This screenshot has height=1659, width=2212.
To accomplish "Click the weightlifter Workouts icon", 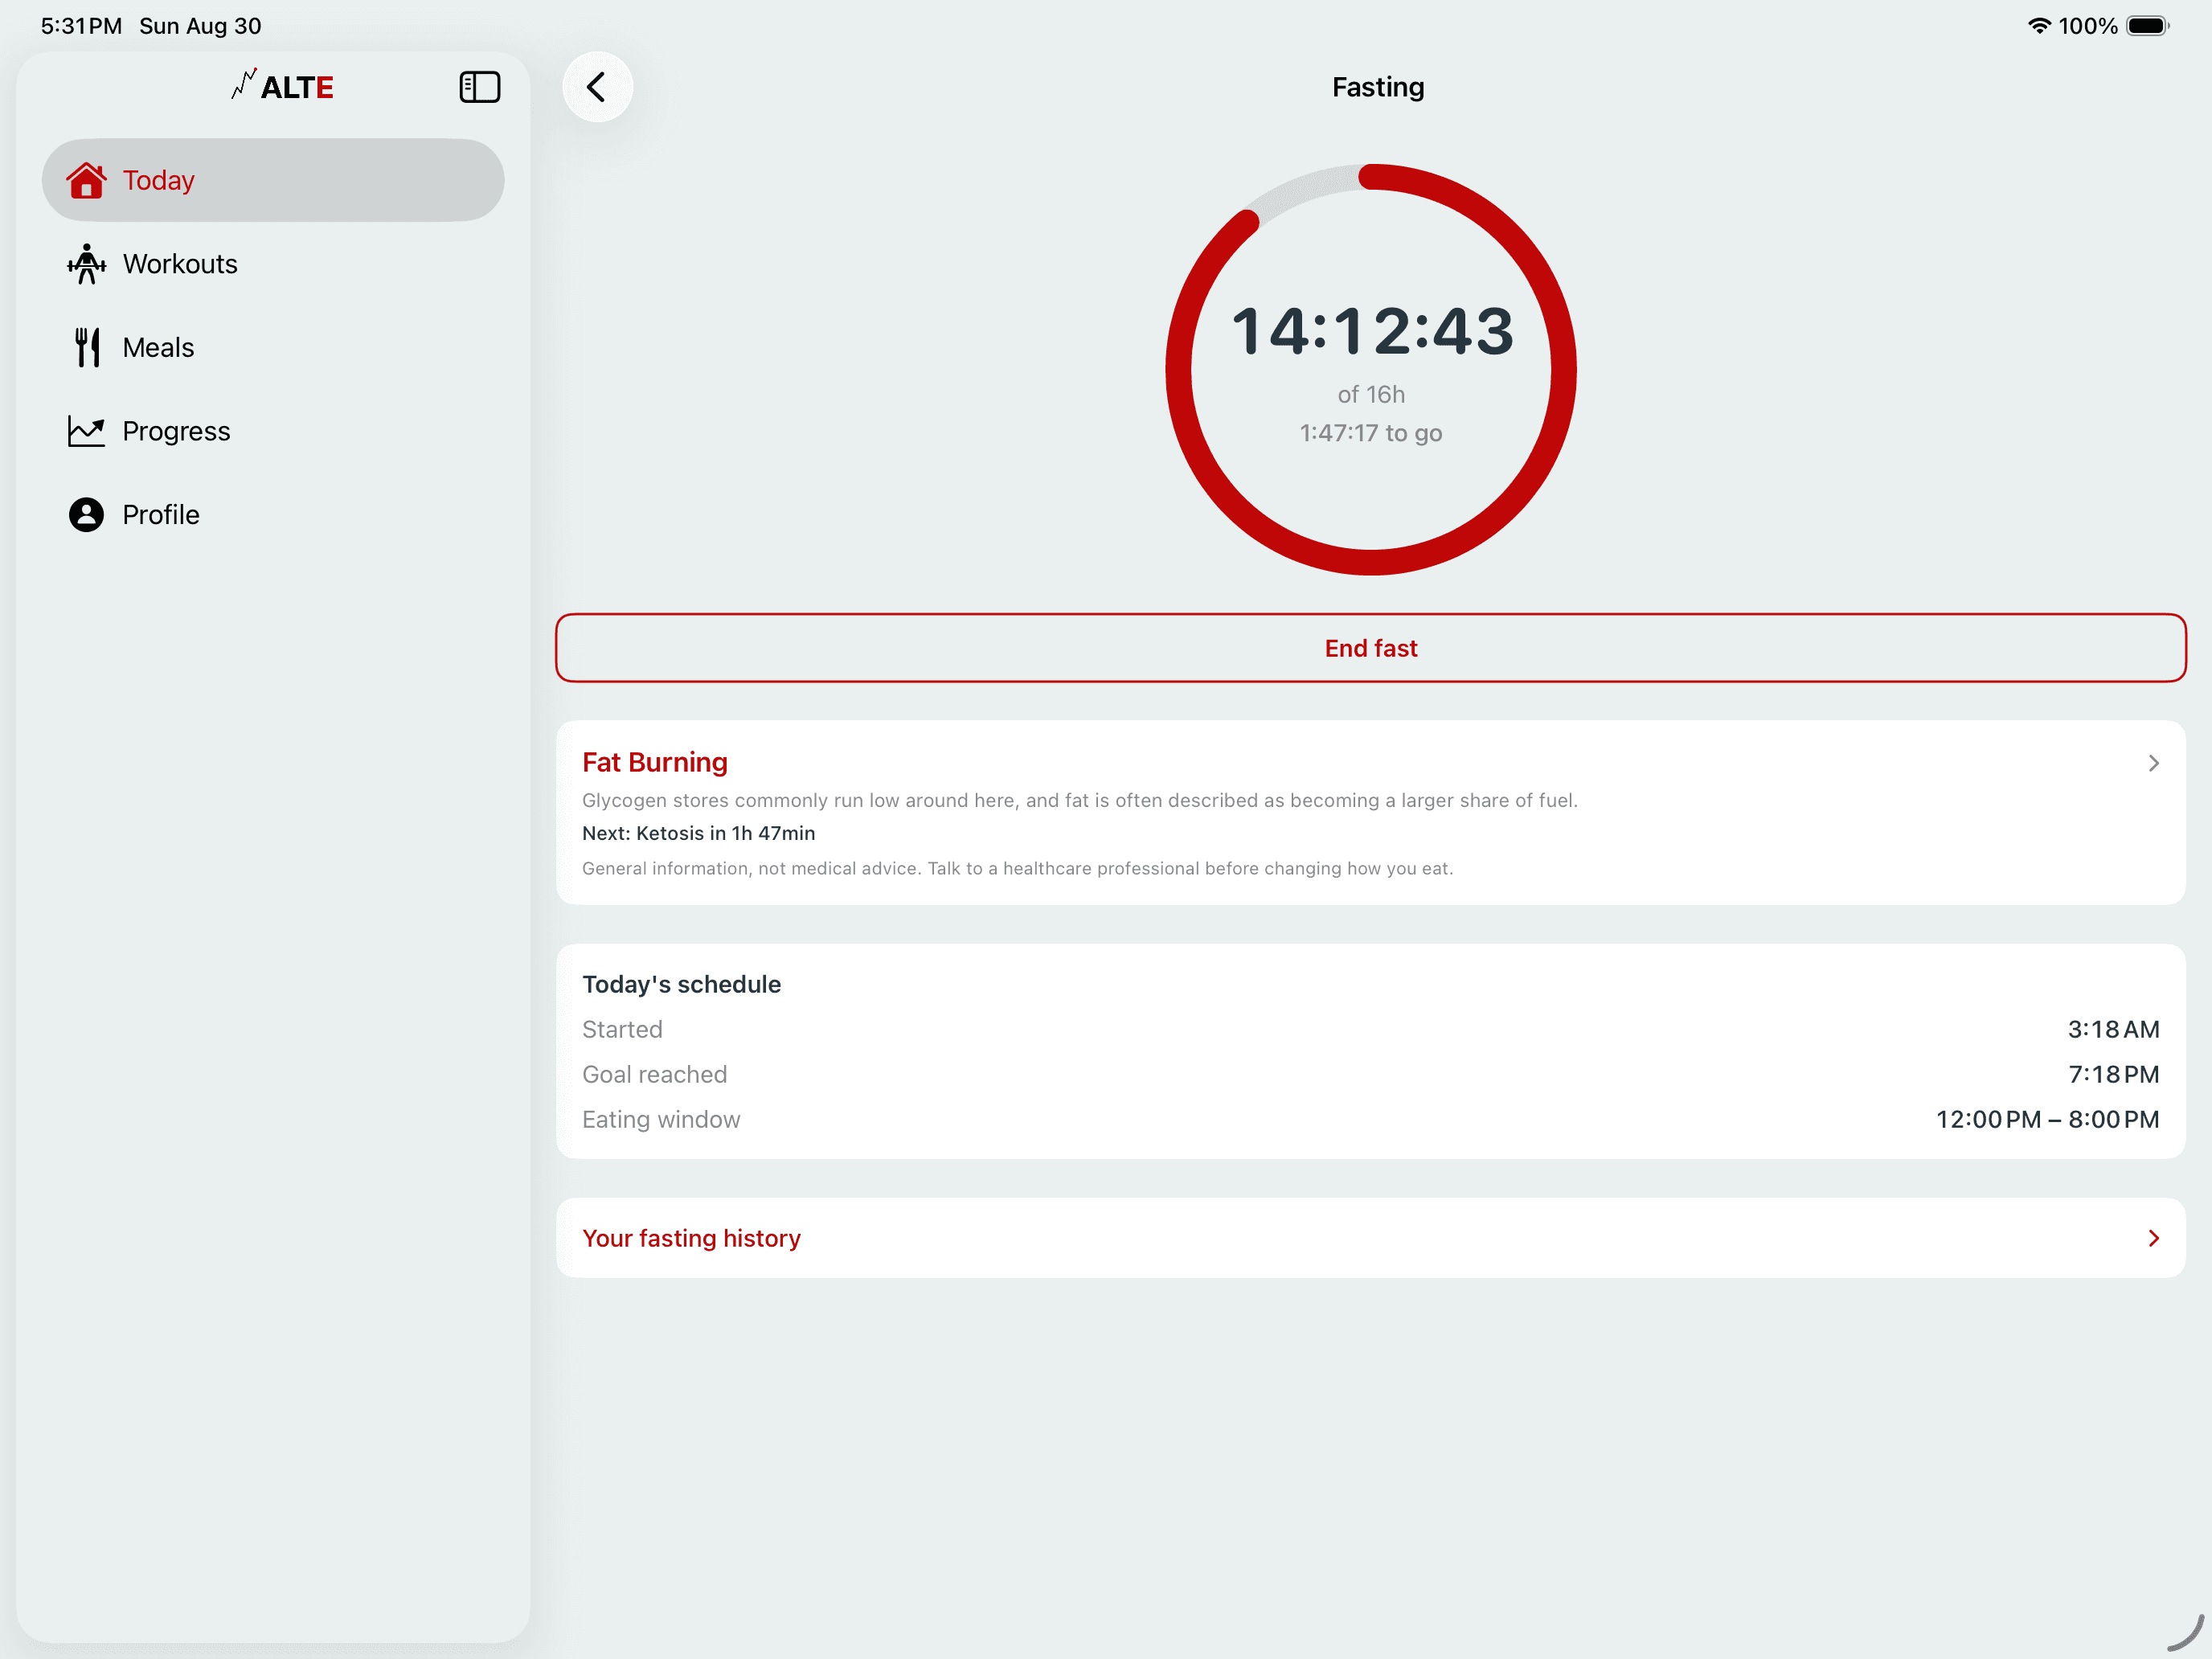I will point(86,264).
